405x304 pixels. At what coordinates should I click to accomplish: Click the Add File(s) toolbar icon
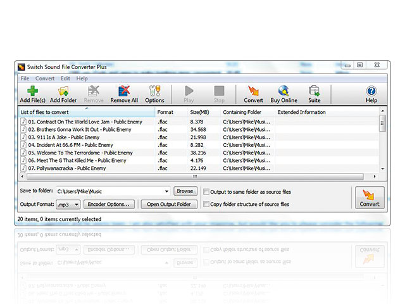(32, 91)
